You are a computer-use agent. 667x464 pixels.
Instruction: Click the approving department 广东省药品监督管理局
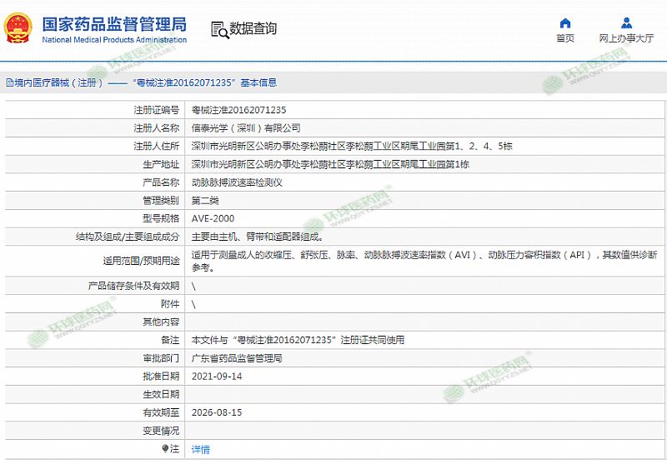pos(237,358)
